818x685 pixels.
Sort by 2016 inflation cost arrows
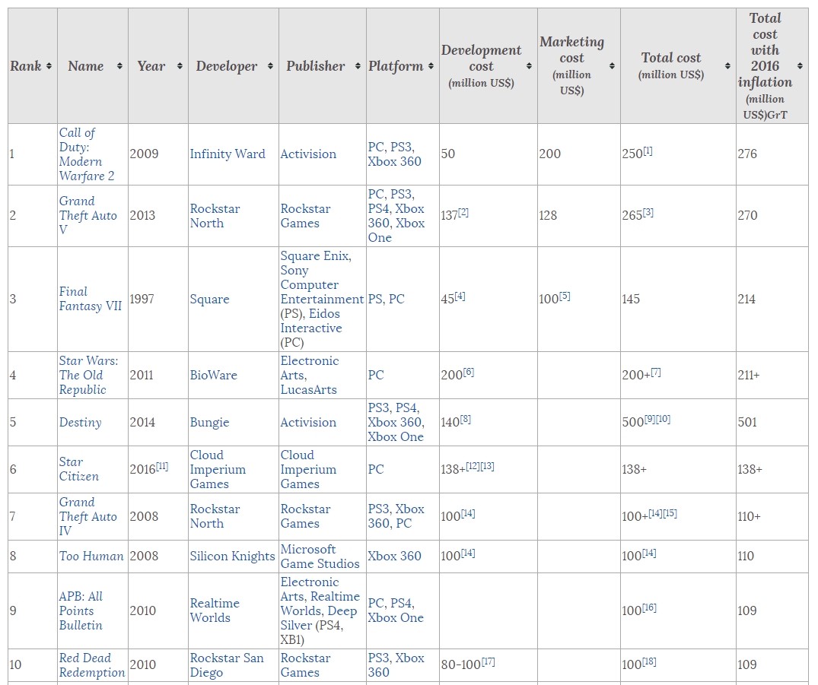[800, 66]
